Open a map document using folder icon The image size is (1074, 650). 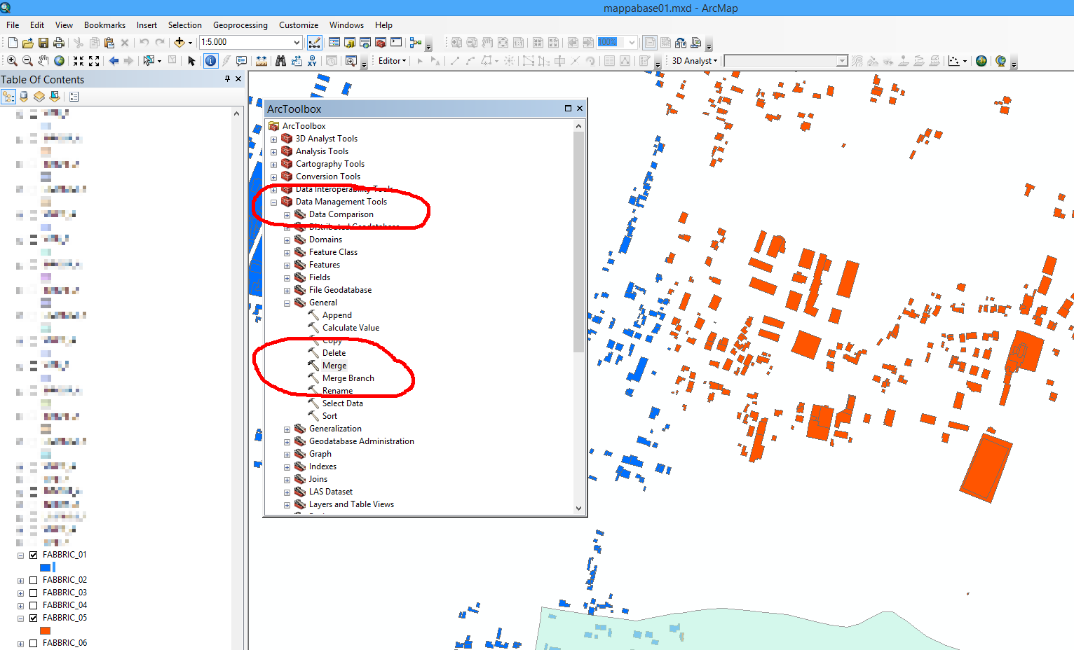point(28,43)
